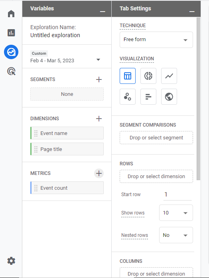This screenshot has width=209, height=278.
Task: Click the Start row input field
Action: pyautogui.click(x=177, y=195)
